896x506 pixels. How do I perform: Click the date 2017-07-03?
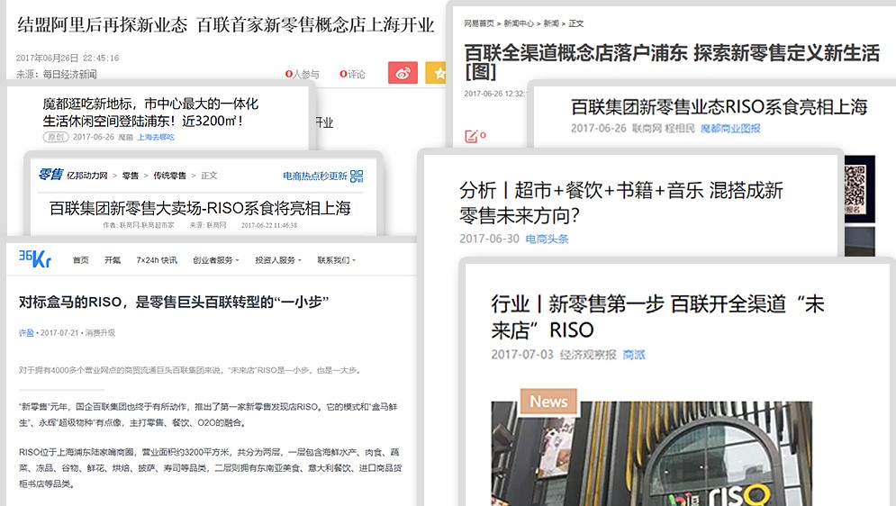[x=522, y=355]
